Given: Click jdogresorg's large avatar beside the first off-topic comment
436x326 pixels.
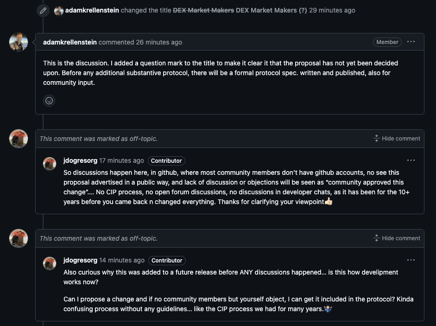Looking at the screenshot, I should (x=19, y=139).
